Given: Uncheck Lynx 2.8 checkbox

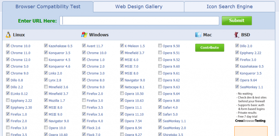Looking at the screenshot, I should [x=46, y=80].
